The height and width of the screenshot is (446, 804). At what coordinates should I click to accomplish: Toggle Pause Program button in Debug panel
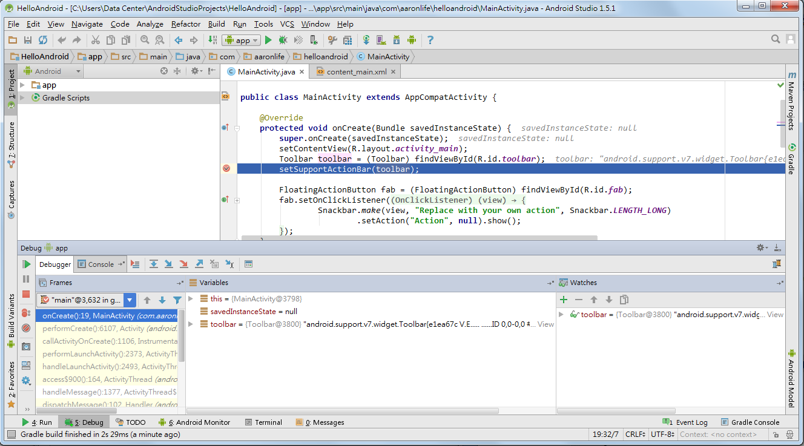pyautogui.click(x=26, y=279)
